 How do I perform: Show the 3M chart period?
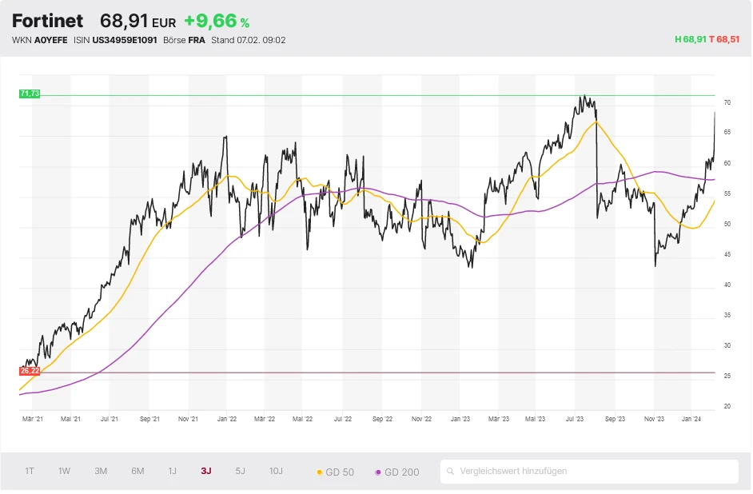pyautogui.click(x=101, y=471)
